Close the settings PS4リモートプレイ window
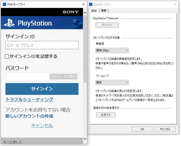 (x=175, y=4)
